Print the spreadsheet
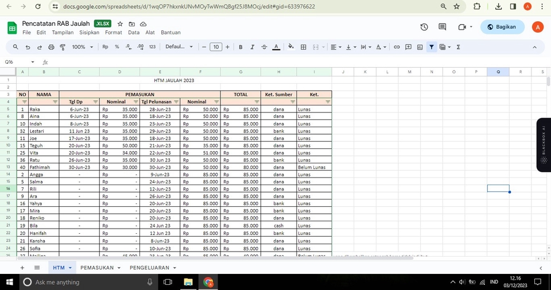 pos(51,47)
